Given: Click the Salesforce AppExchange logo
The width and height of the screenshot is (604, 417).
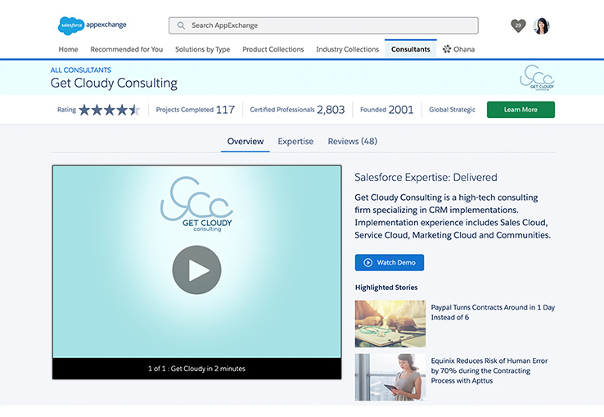Looking at the screenshot, I should point(92,25).
